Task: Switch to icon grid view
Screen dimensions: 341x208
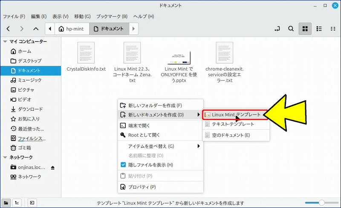Action: pos(305,28)
